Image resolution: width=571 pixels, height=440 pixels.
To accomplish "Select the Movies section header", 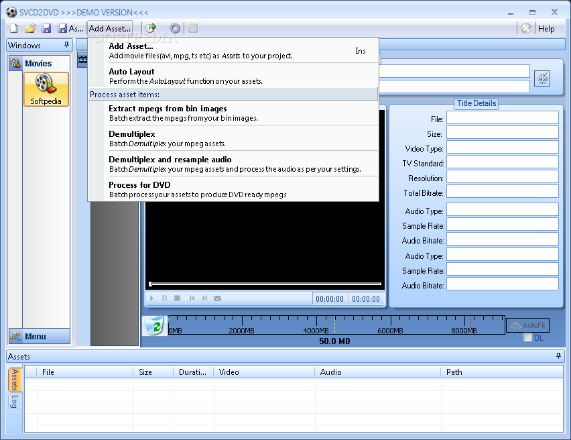I will click(x=40, y=64).
